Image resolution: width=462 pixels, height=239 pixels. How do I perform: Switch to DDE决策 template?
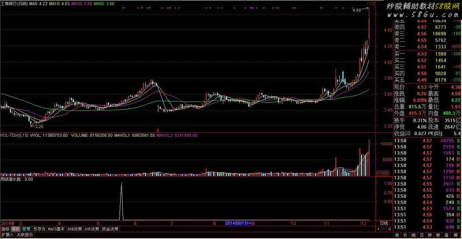pyautogui.click(x=75, y=229)
